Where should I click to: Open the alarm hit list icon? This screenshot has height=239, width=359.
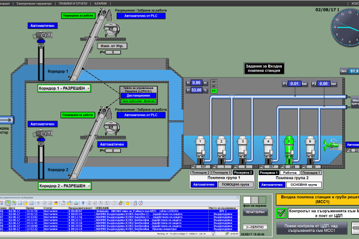(x=31, y=203)
